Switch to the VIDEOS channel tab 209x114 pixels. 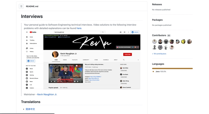(x=65, y=60)
